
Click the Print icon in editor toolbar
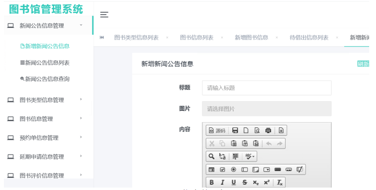(268, 130)
